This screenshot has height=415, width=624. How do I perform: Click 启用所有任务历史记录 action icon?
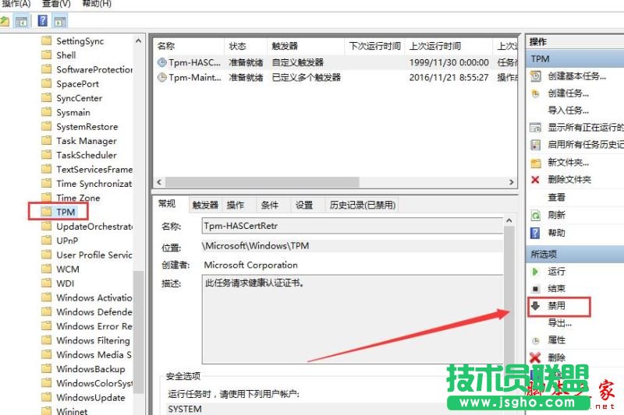pyautogui.click(x=536, y=145)
